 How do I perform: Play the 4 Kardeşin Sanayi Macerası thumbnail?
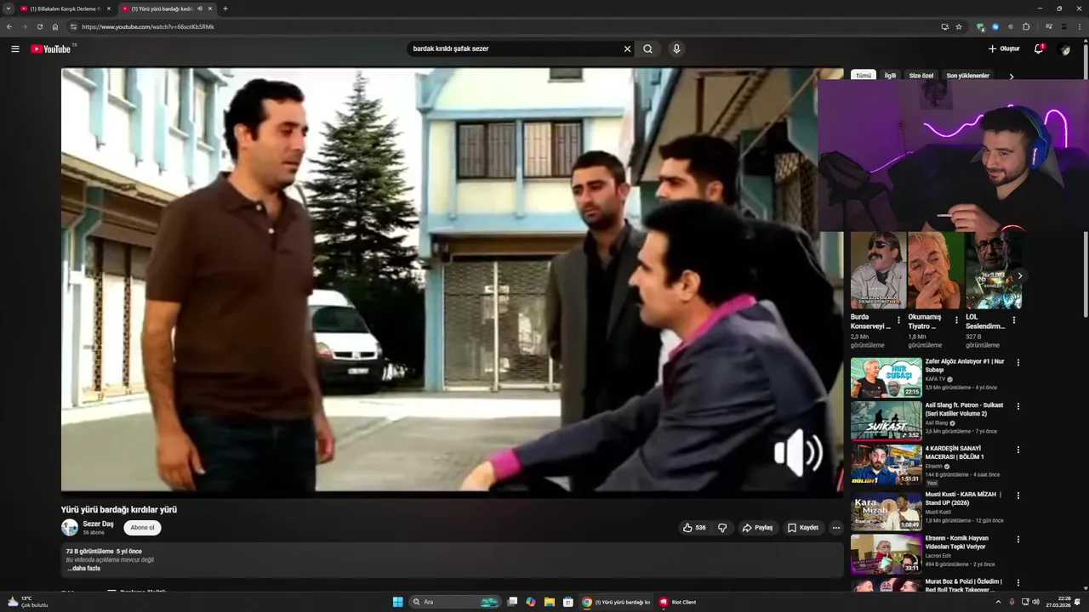[x=886, y=464]
